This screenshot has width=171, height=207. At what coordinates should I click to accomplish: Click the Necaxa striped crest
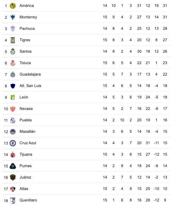point(13,109)
